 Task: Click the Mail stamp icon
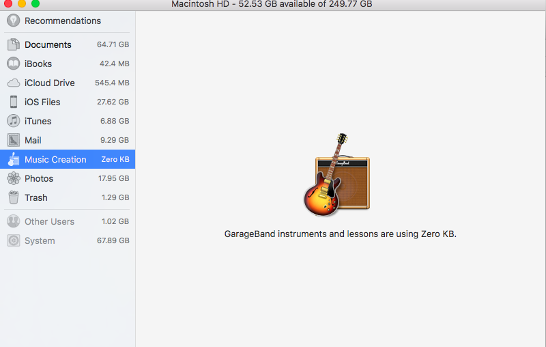pyautogui.click(x=13, y=140)
